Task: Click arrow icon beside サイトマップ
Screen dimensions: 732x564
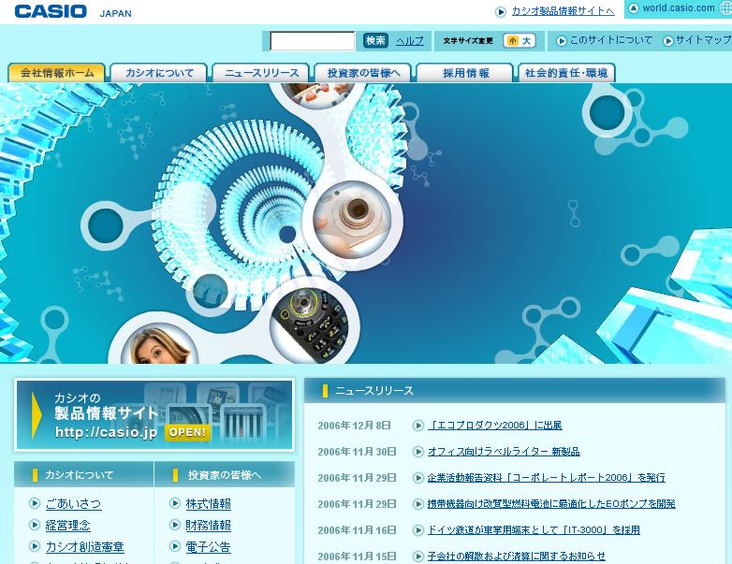Action: point(668,41)
